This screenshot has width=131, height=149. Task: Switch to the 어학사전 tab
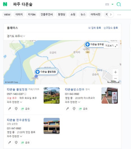point(95,14)
